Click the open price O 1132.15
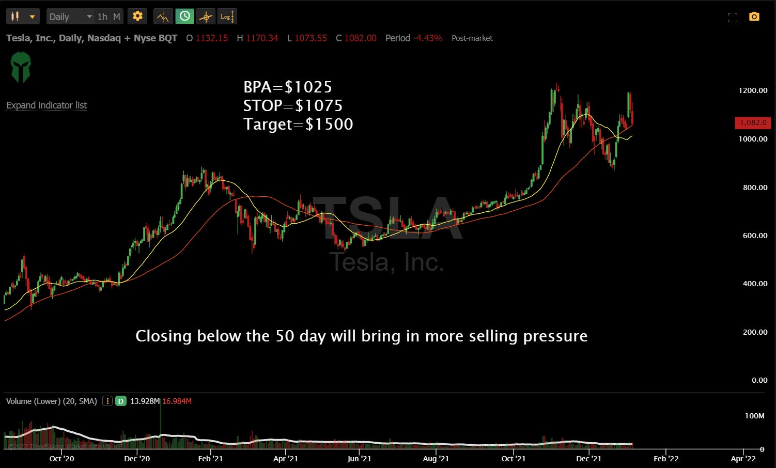 point(207,38)
